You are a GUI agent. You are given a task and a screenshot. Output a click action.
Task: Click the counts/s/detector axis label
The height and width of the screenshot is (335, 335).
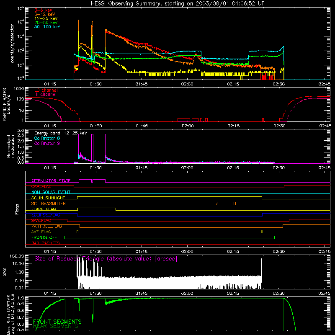12,44
